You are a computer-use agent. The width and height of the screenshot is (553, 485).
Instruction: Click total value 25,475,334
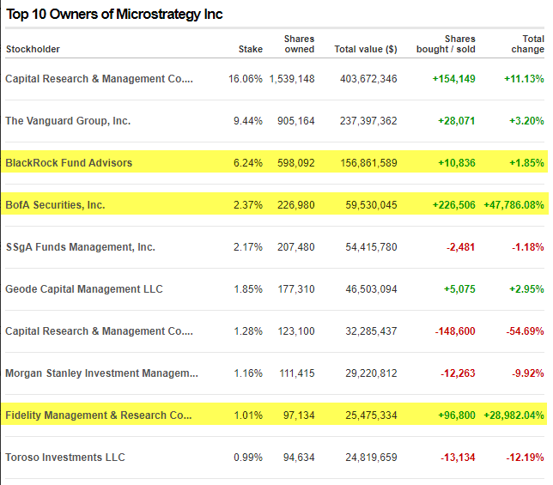tap(371, 415)
